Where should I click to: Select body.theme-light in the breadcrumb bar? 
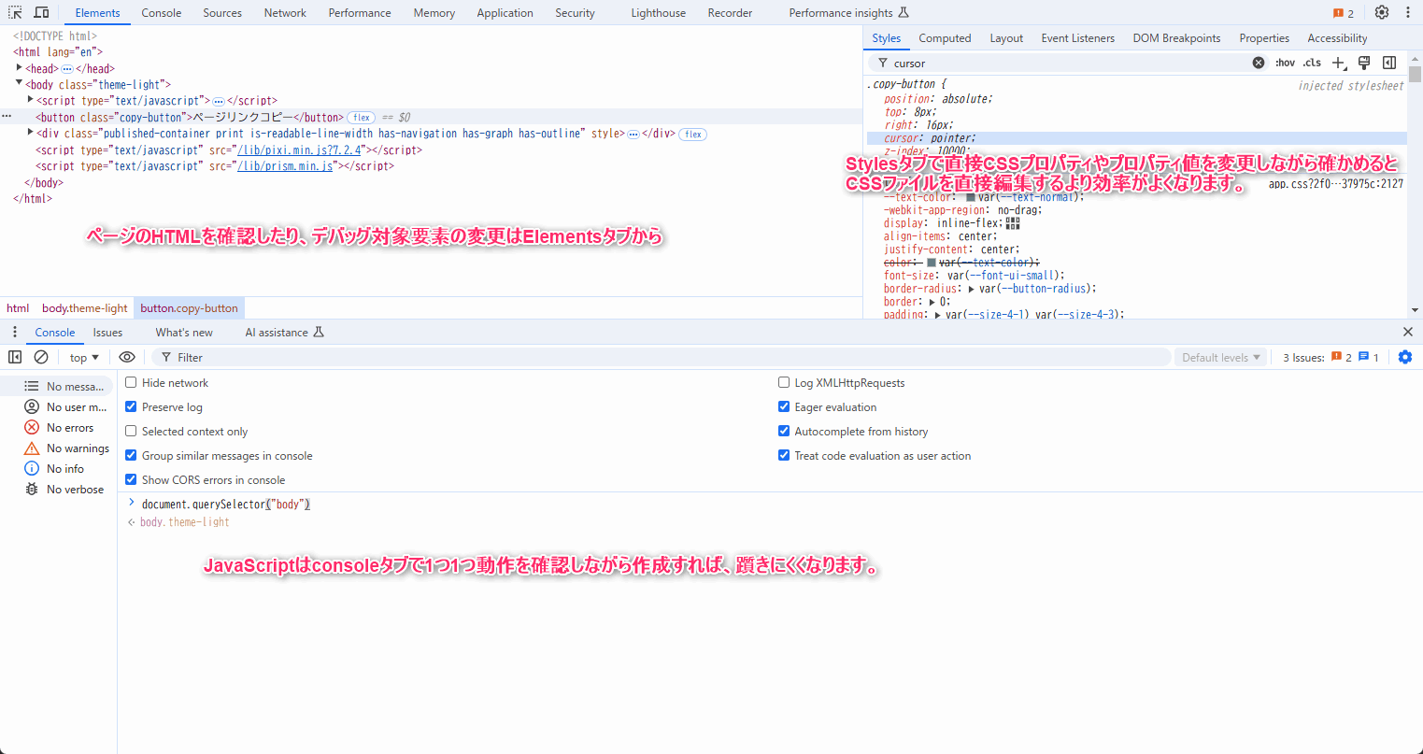(x=85, y=308)
